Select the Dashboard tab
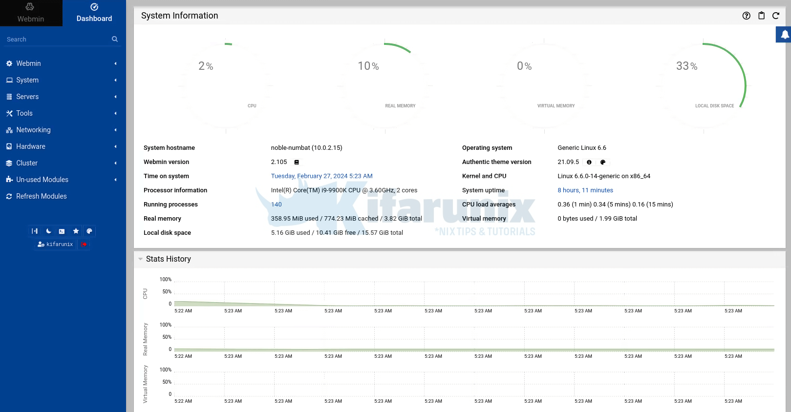The width and height of the screenshot is (791, 412). pos(94,13)
